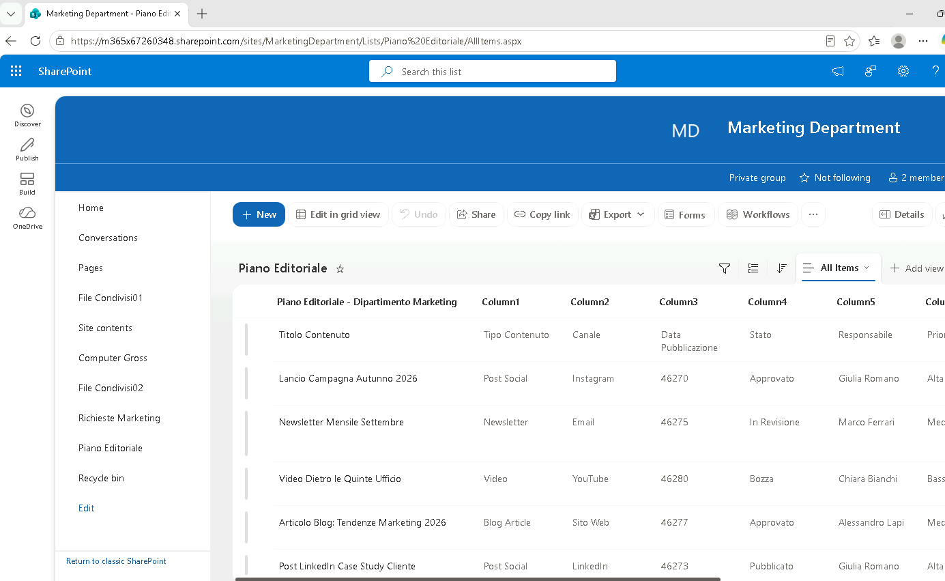Open Column3 header menu

coord(678,302)
